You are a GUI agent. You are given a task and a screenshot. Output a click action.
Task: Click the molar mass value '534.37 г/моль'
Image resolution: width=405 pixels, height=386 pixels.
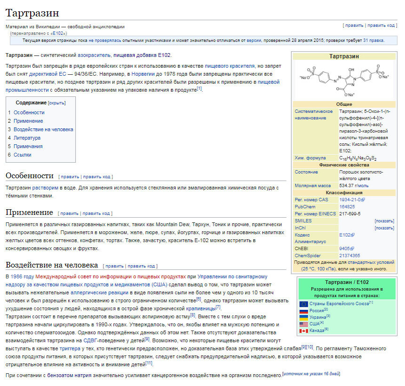354,186
